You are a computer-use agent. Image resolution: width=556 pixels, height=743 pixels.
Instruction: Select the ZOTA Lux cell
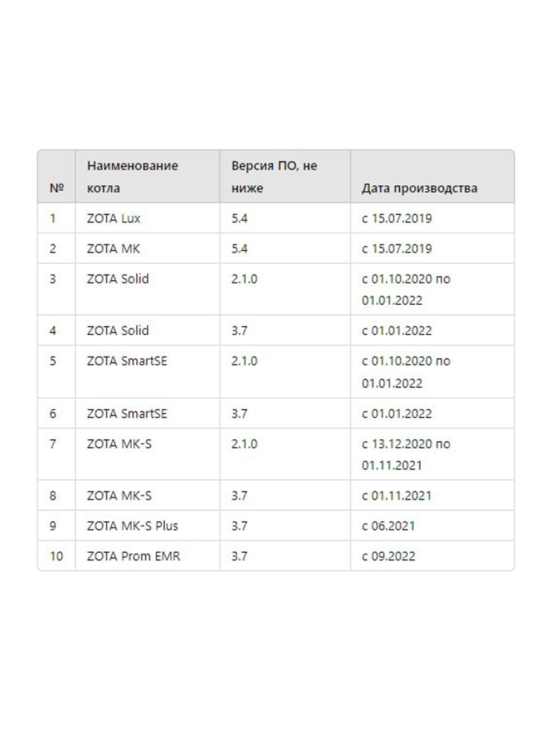pyautogui.click(x=147, y=218)
